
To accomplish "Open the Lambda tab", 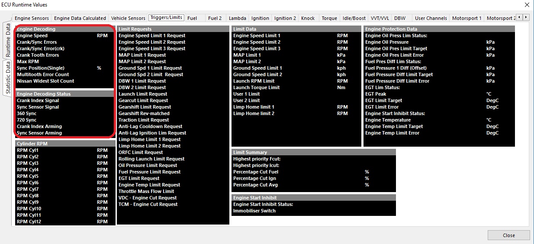I will pyautogui.click(x=238, y=18).
